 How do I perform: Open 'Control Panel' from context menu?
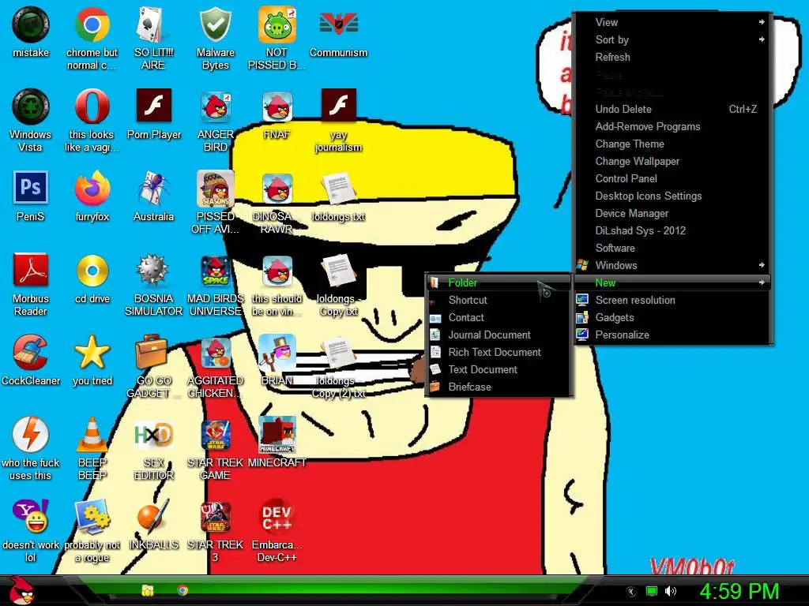(673, 179)
